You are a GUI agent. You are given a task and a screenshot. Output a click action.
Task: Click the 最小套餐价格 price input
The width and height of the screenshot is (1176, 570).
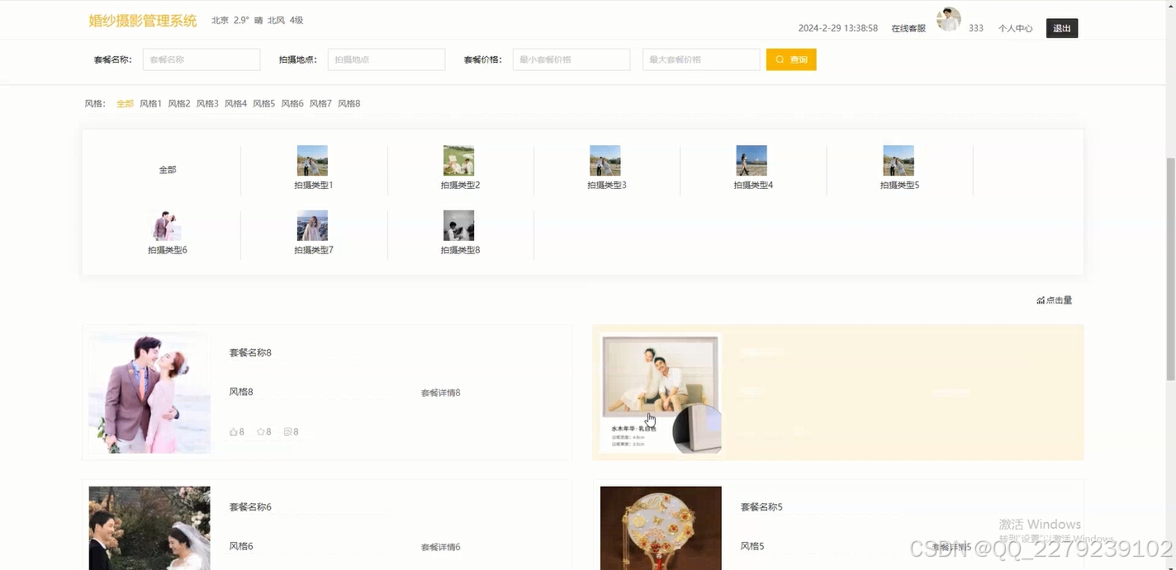[571, 59]
